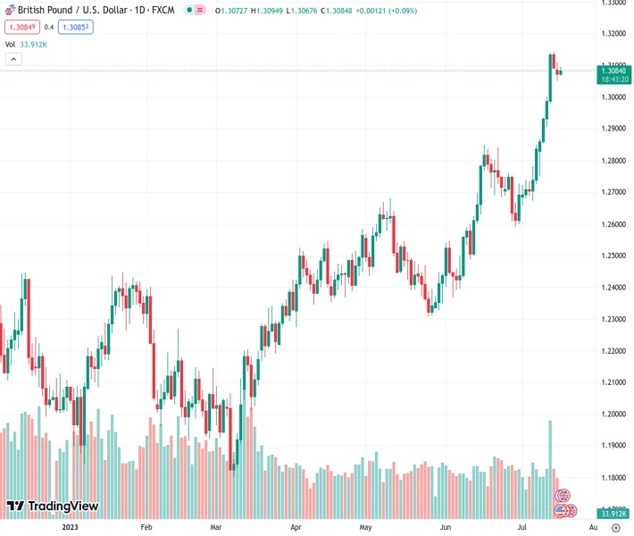Click the GBP/USD flag icon beside the symbol
This screenshot has width=634, height=536.
[x=10, y=10]
